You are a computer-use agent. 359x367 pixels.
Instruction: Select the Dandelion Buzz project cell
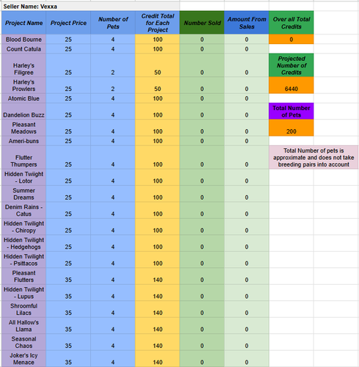click(x=23, y=112)
